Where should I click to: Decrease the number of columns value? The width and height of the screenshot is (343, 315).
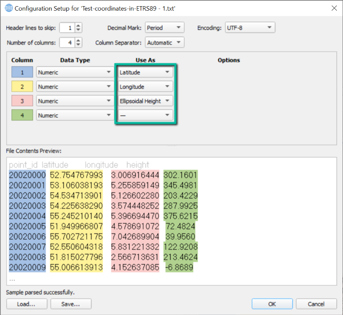[x=79, y=45]
